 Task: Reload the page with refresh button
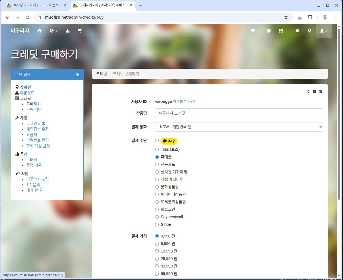pyautogui.click(x=28, y=17)
